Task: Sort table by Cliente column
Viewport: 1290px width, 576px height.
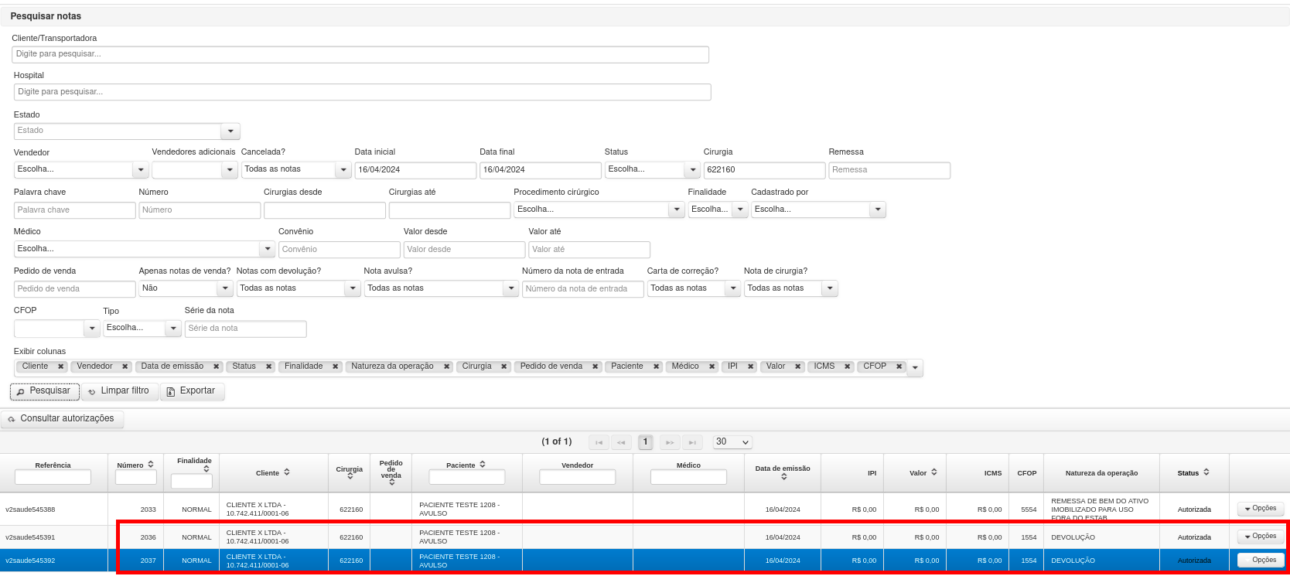Action: pyautogui.click(x=287, y=472)
